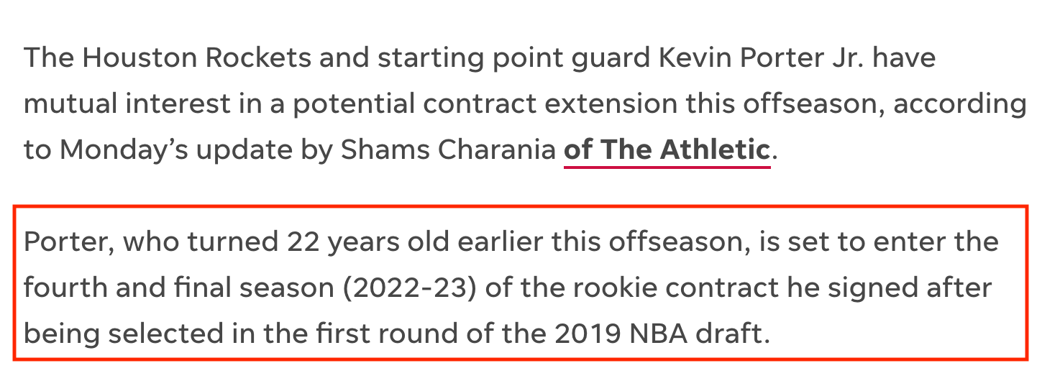Click the word 'Porter,' starting the second paragraph

[x=69, y=243]
